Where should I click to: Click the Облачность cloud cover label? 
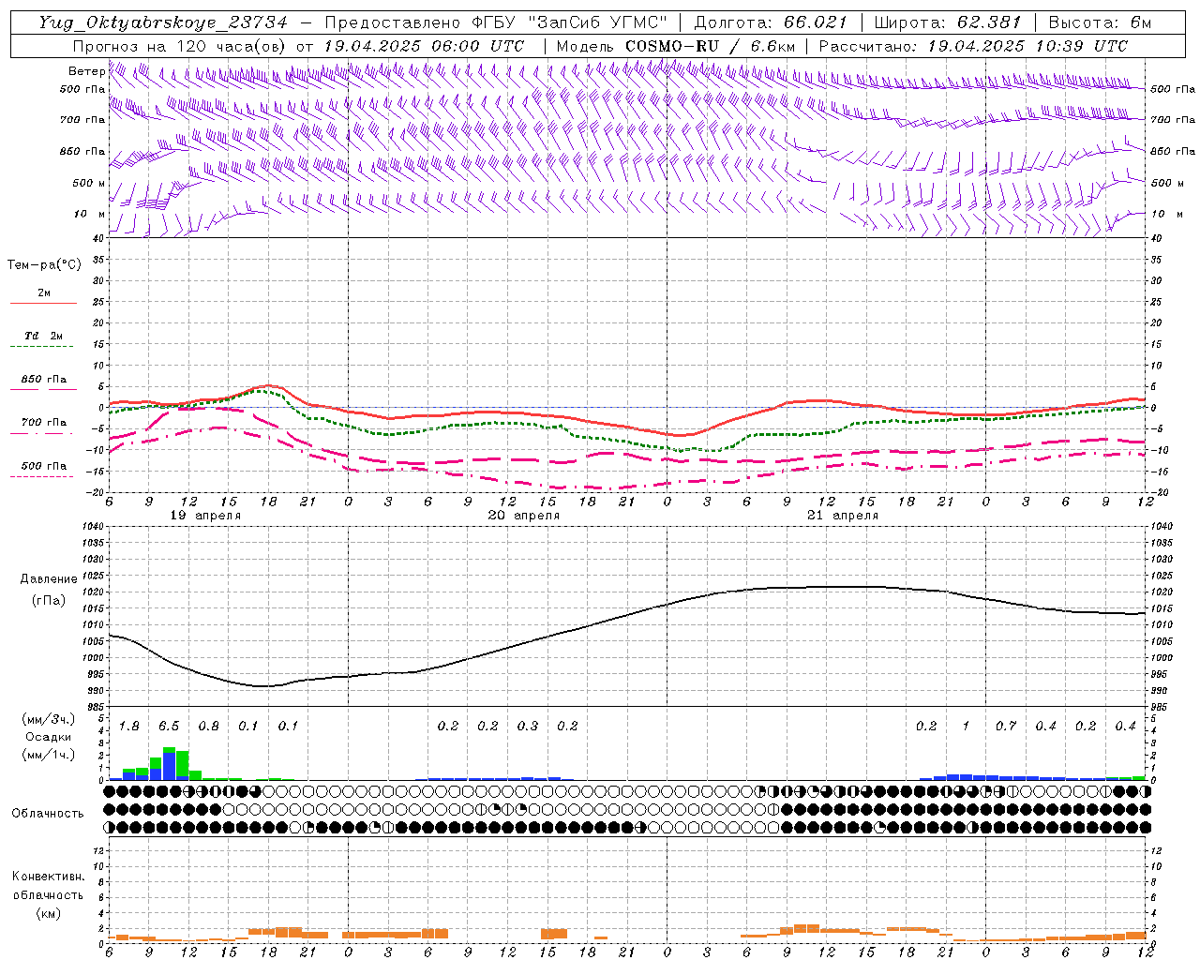click(48, 814)
